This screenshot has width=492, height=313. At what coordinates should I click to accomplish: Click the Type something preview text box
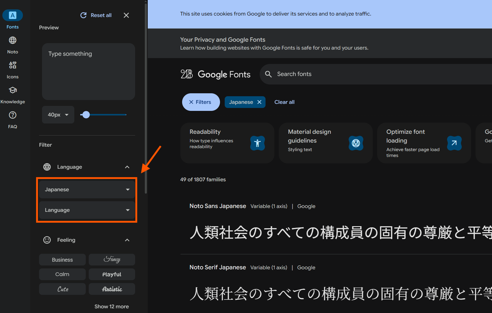pyautogui.click(x=88, y=72)
